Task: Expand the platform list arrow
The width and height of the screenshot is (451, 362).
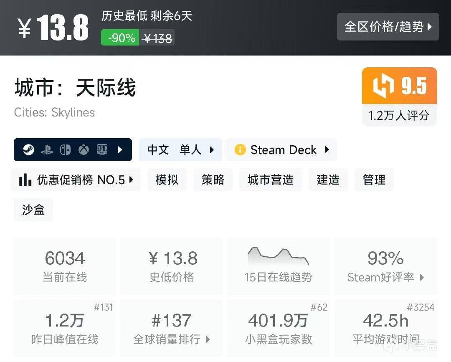Action: pyautogui.click(x=121, y=149)
